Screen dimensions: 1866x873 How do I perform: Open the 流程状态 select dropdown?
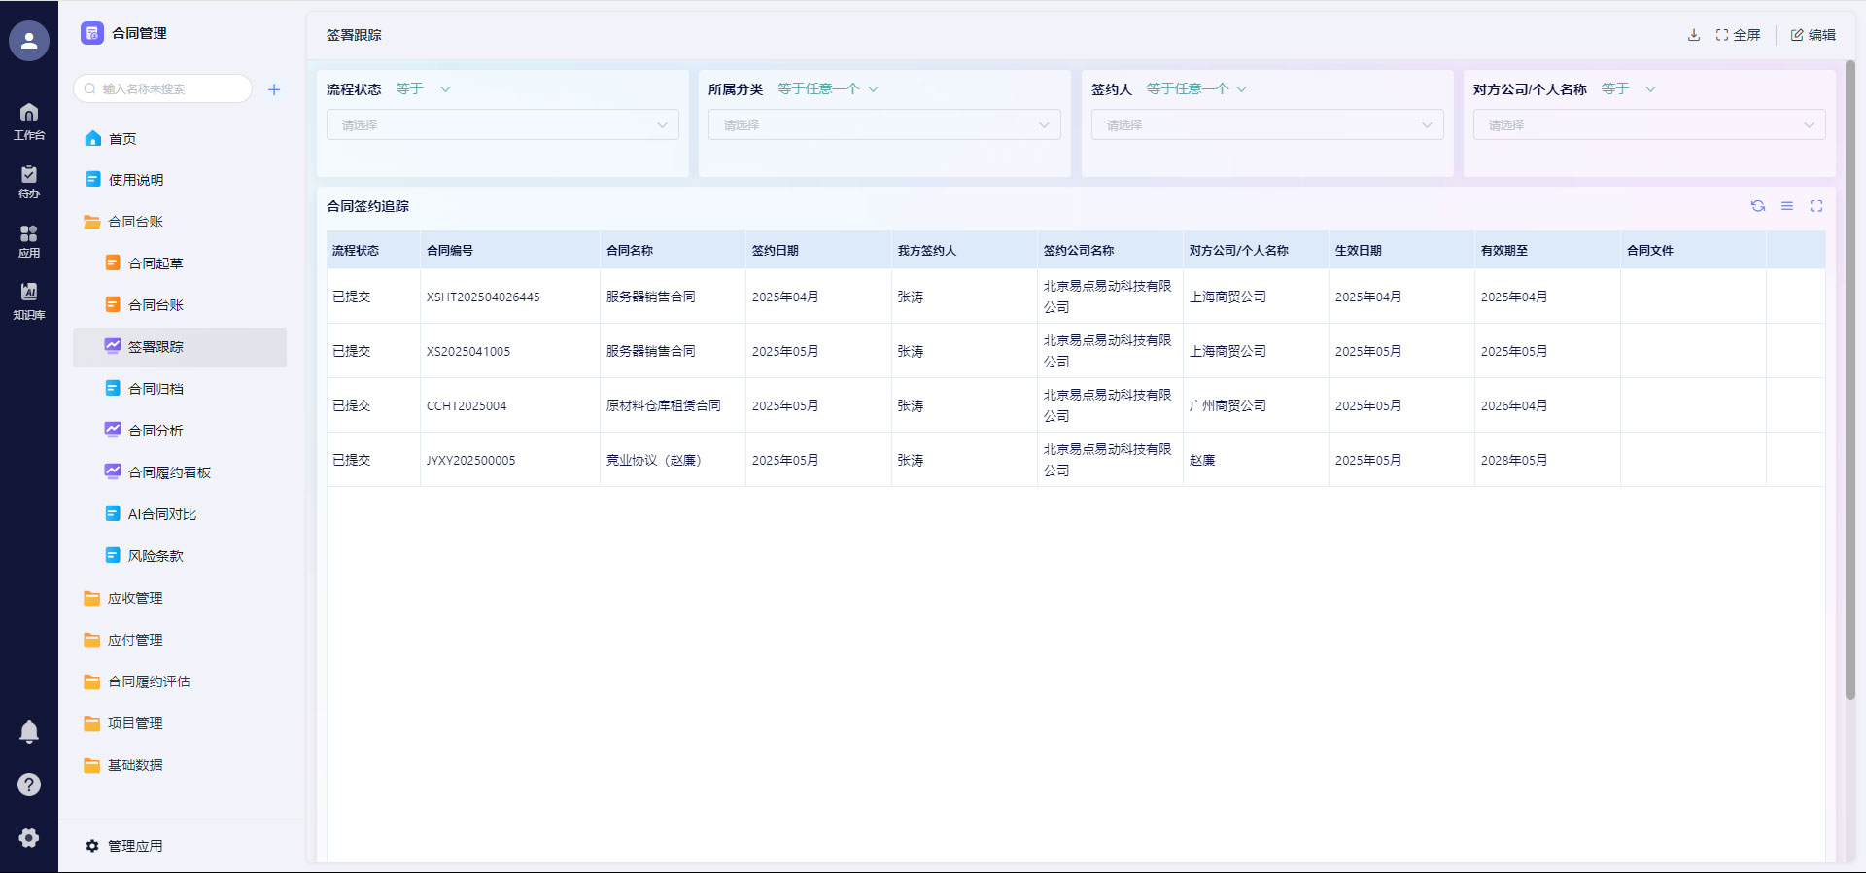[x=502, y=125]
